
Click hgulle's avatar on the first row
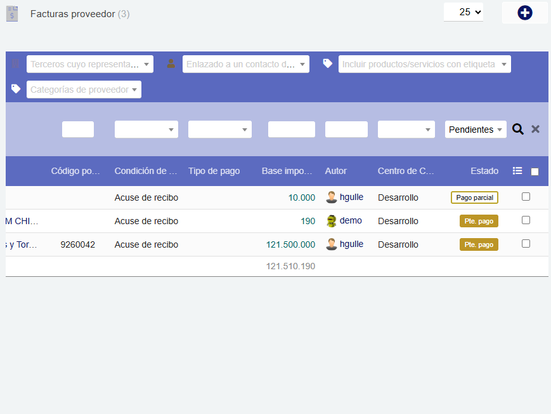331,197
